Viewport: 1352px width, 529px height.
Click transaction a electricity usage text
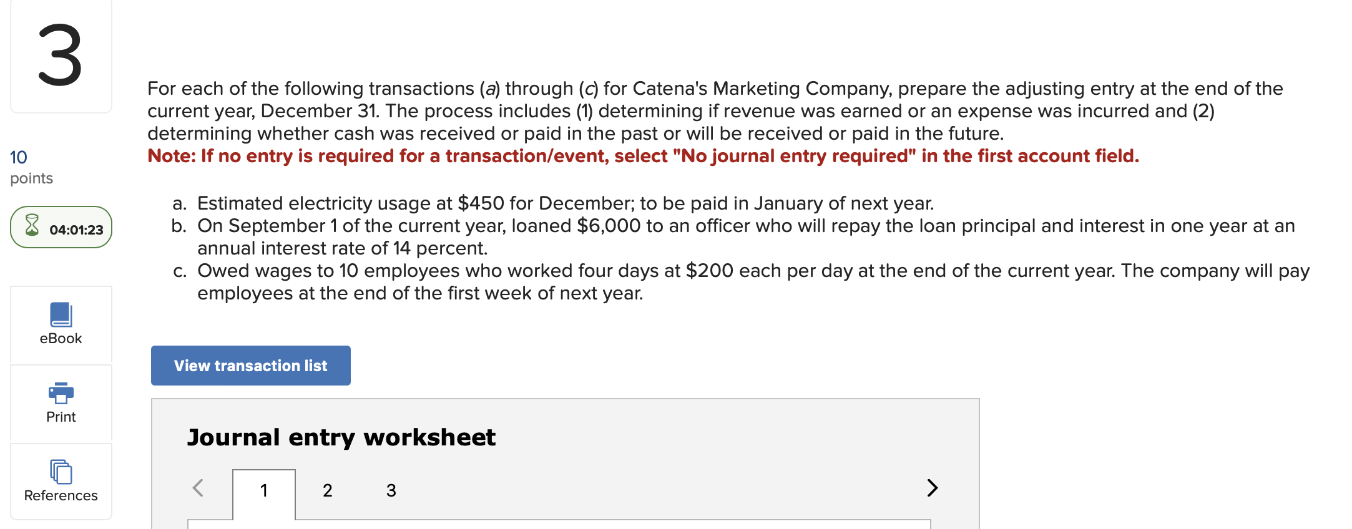tap(566, 203)
